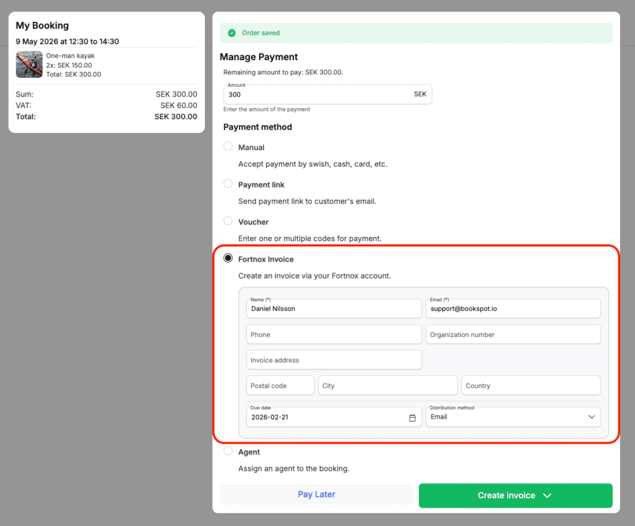
Task: Focus the Postal code input
Action: tap(280, 385)
